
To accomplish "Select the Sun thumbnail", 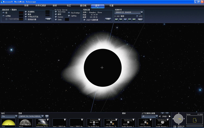I will [x=8, y=123].
